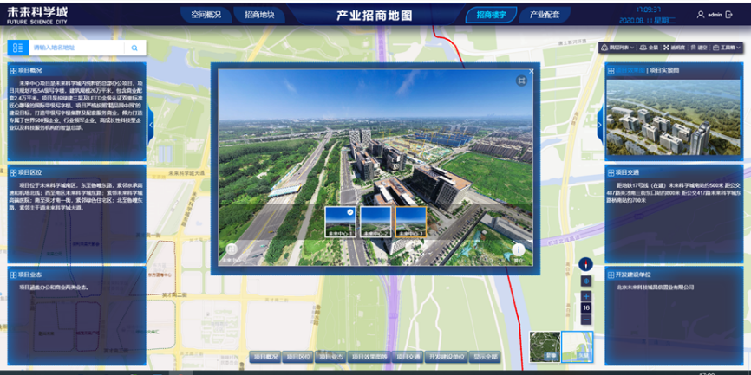
Task: Click the logout icon beside admin
Action: click(729, 15)
